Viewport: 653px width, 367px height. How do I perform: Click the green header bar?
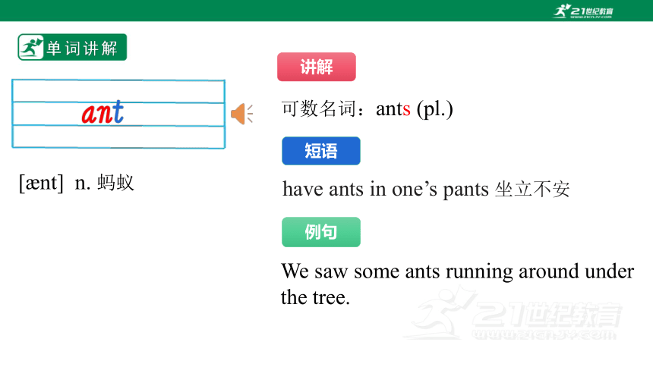coord(326,11)
